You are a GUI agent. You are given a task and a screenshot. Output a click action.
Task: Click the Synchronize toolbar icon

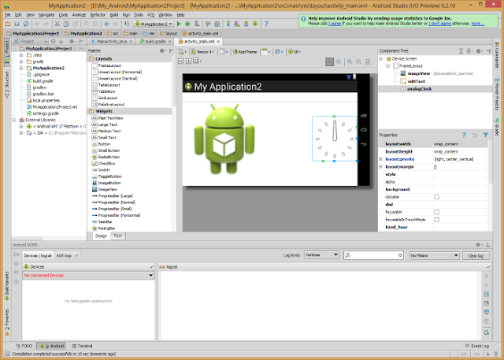(26, 24)
